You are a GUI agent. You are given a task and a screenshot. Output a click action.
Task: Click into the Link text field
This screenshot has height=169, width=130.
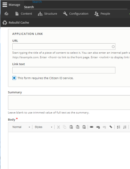point(64,70)
